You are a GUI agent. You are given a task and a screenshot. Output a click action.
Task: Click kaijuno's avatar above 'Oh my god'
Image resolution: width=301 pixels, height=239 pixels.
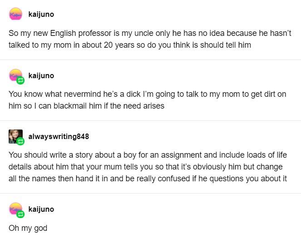pos(15,209)
